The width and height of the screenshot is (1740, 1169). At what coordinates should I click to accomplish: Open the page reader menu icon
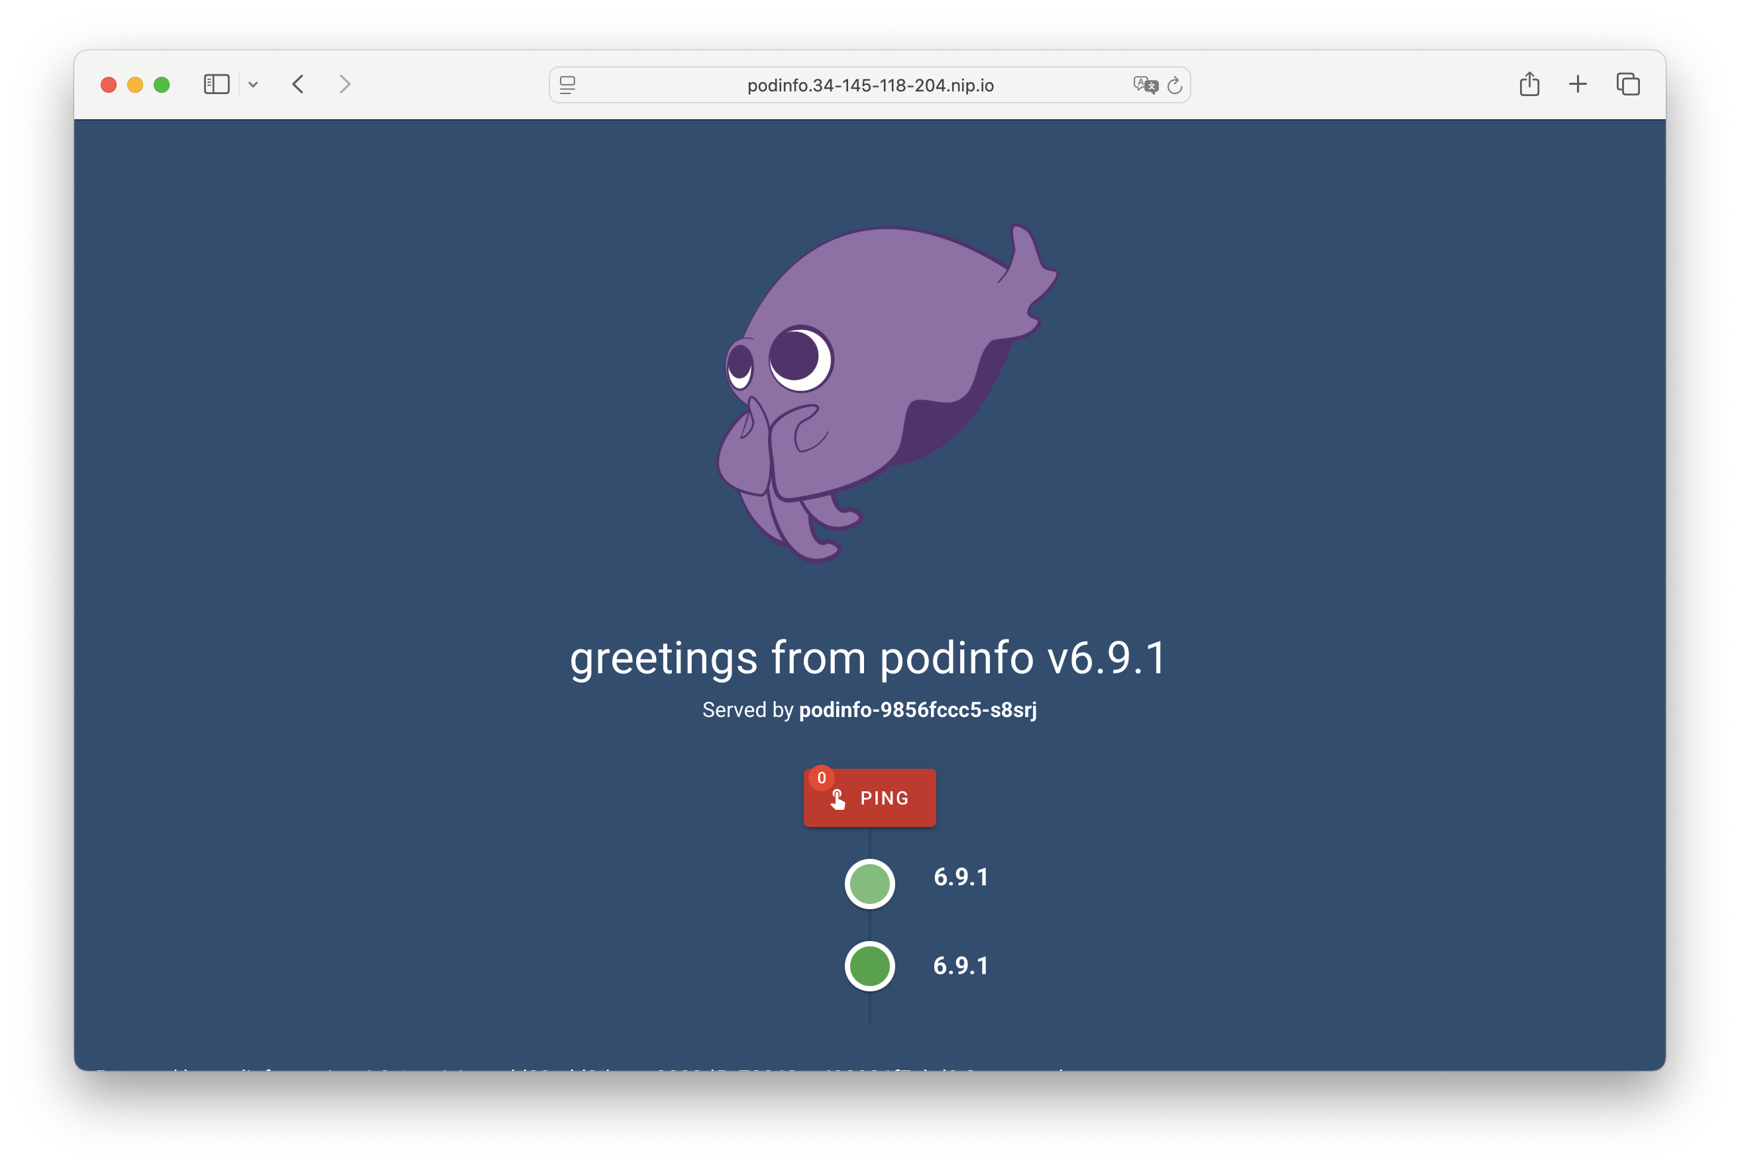coord(567,85)
